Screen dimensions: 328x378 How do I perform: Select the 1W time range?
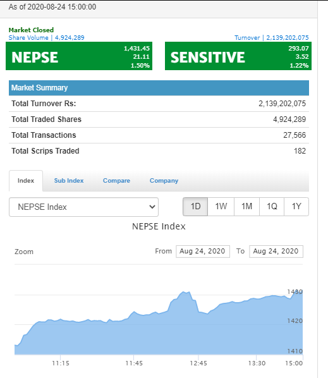(x=221, y=207)
